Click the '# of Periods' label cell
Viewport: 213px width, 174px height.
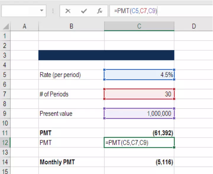tap(71, 94)
